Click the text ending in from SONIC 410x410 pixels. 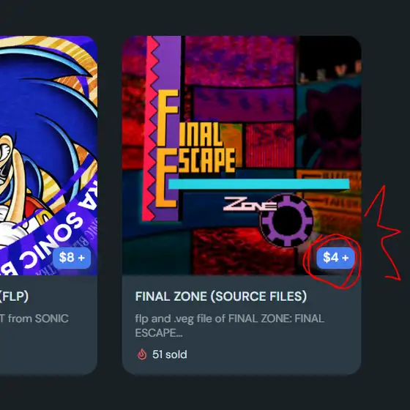[x=34, y=318]
